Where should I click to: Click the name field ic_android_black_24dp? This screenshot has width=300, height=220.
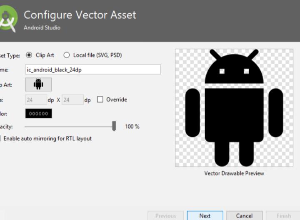point(93,69)
